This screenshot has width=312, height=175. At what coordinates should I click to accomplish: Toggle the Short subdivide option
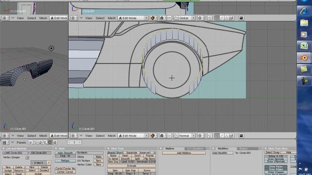(119, 153)
